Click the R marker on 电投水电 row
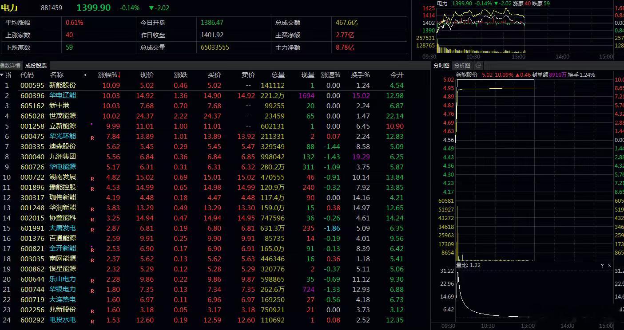This screenshot has width=624, height=330. (92, 322)
